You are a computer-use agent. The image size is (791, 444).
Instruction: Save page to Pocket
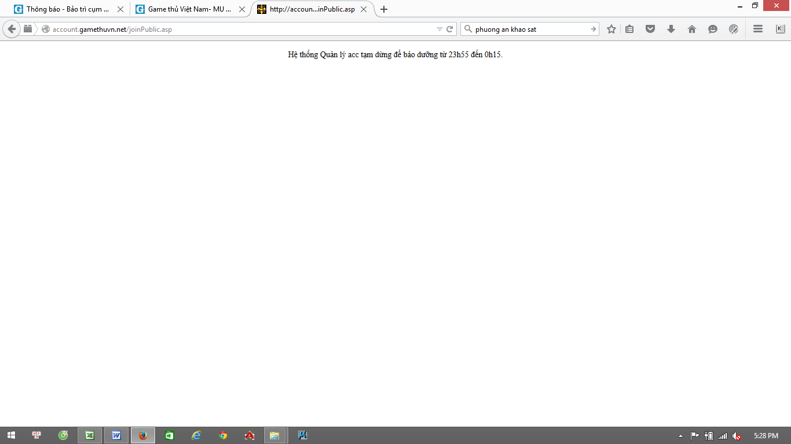coord(650,29)
